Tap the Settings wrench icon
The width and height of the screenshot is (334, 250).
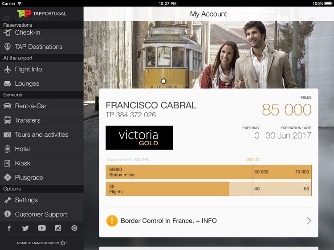8,200
